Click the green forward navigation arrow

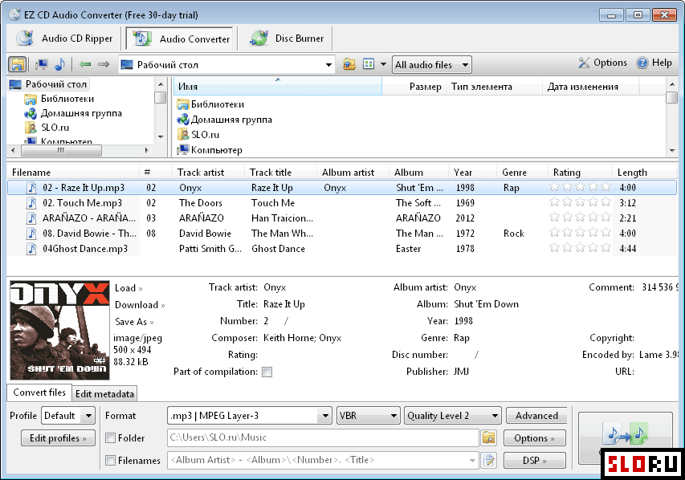coord(103,64)
